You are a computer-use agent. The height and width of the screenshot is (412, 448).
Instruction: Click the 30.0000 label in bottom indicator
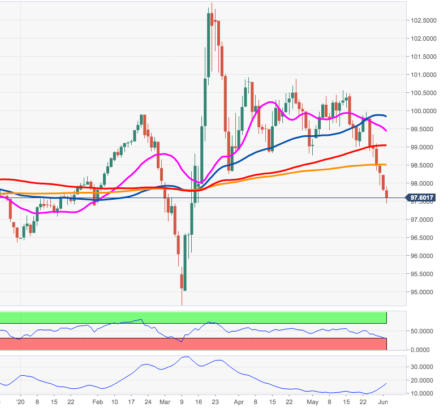[x=424, y=367]
